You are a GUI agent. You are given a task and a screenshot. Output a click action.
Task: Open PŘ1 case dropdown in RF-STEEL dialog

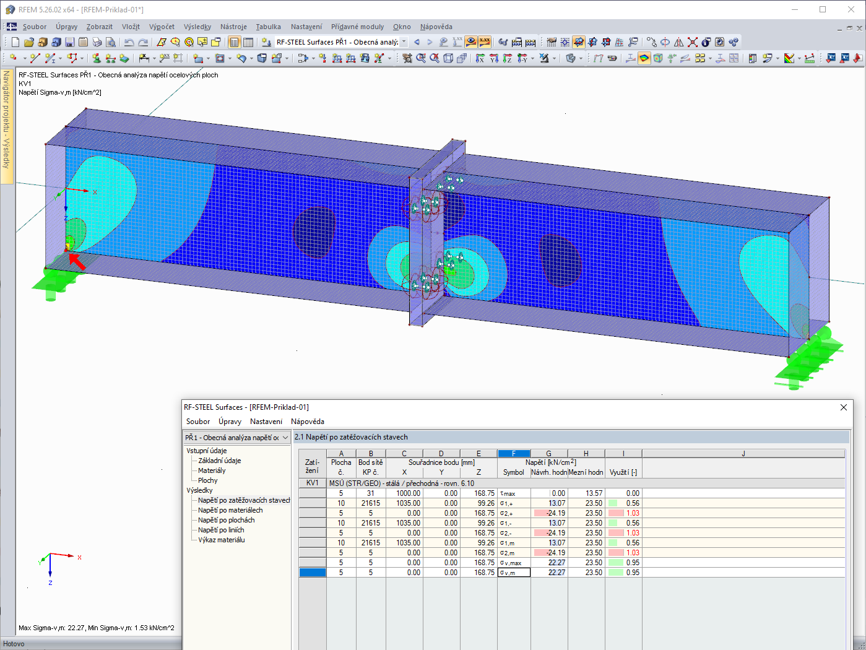[285, 438]
